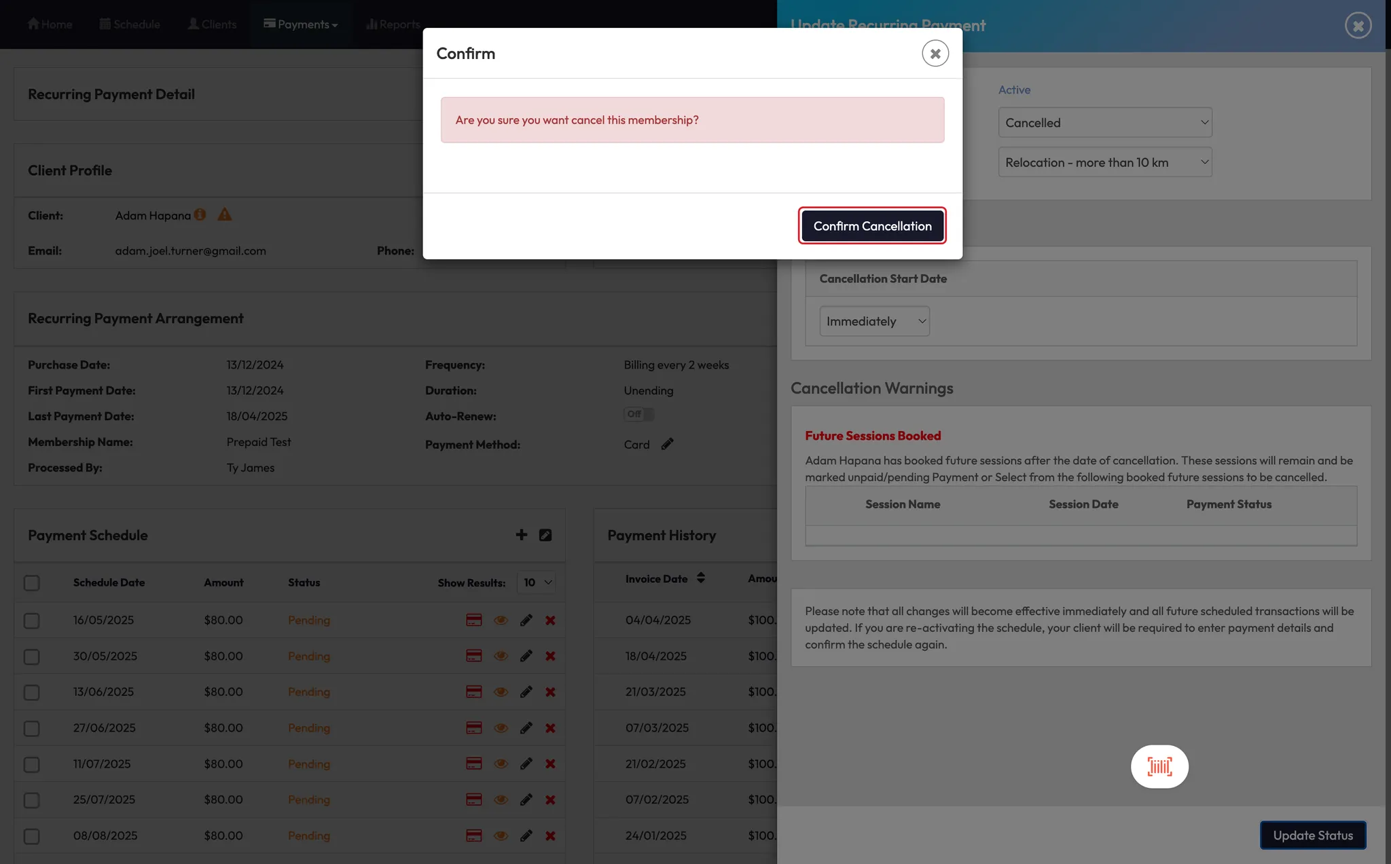Tick the select-all checkbox in schedule header

click(x=32, y=583)
